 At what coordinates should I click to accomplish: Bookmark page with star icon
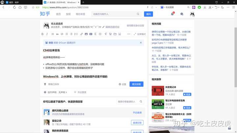pyautogui.click(x=33, y=7)
